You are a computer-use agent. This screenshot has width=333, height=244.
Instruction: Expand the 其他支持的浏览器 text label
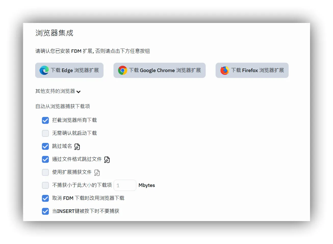pos(55,91)
